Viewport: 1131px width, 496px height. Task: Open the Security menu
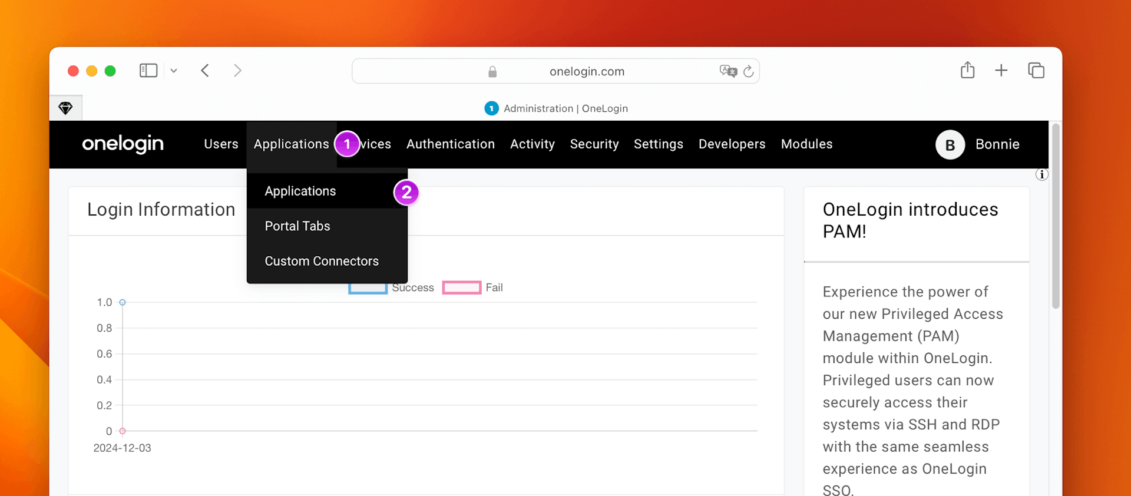click(594, 144)
